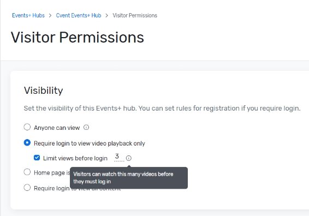Click the chevron after Cvent Events+ Hub
The image size is (309, 216).
click(x=107, y=16)
